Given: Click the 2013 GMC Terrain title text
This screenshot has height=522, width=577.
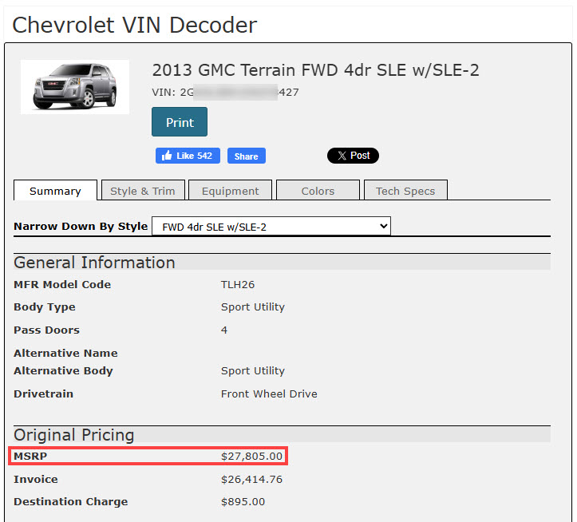Looking at the screenshot, I should click(x=315, y=70).
